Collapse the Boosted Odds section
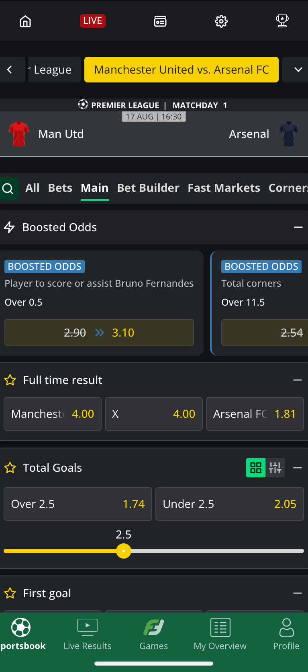Viewport: 308px width, 672px height. click(x=298, y=227)
